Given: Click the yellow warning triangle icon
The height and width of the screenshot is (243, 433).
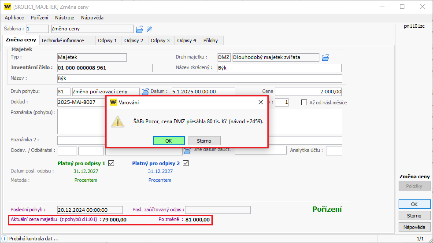Looking at the screenshot, I should tap(117, 121).
